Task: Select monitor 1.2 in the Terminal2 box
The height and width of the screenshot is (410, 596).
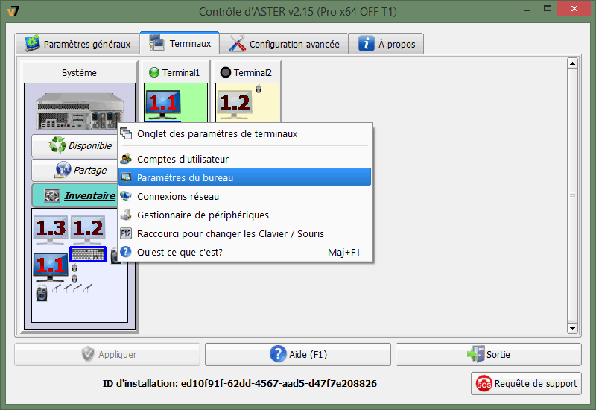Action: [x=235, y=105]
